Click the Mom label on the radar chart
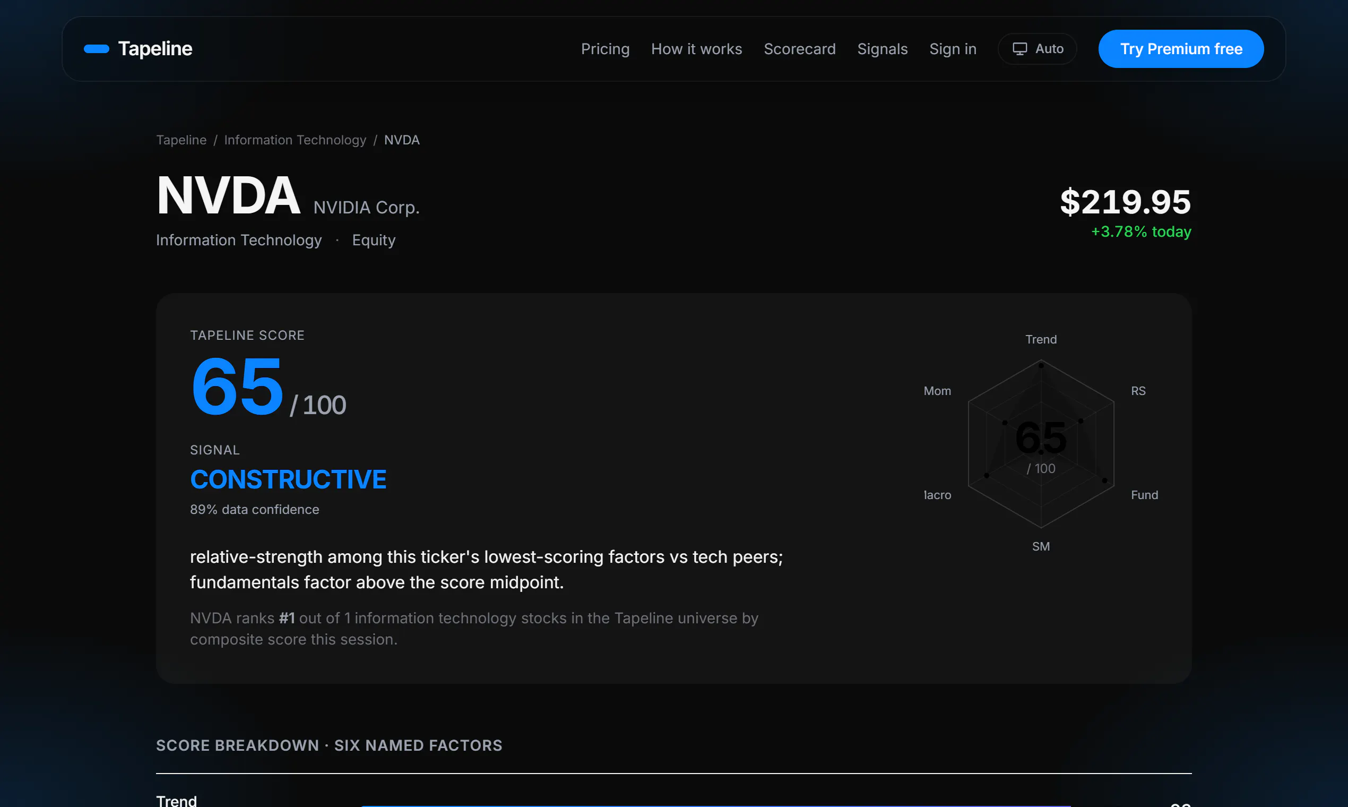This screenshot has width=1348, height=807. point(937,391)
